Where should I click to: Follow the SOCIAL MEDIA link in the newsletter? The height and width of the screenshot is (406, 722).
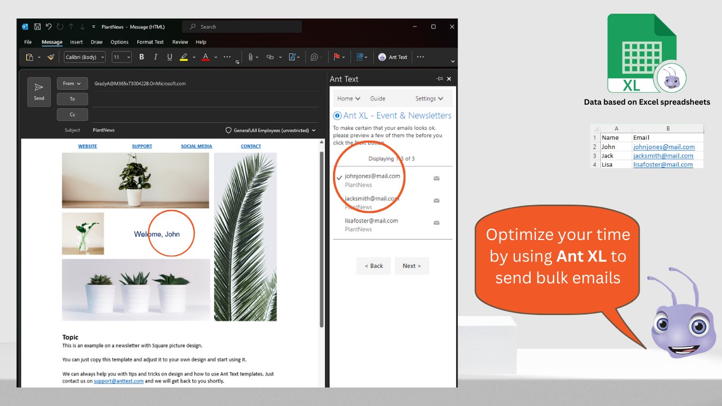click(197, 146)
